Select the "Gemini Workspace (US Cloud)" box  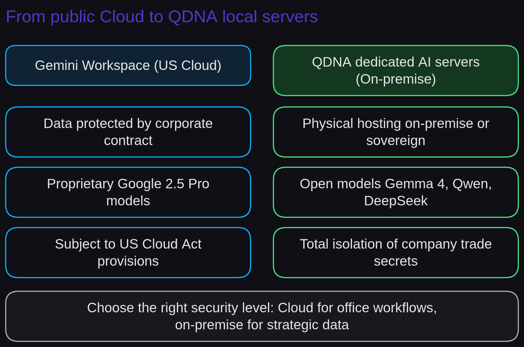tap(128, 65)
